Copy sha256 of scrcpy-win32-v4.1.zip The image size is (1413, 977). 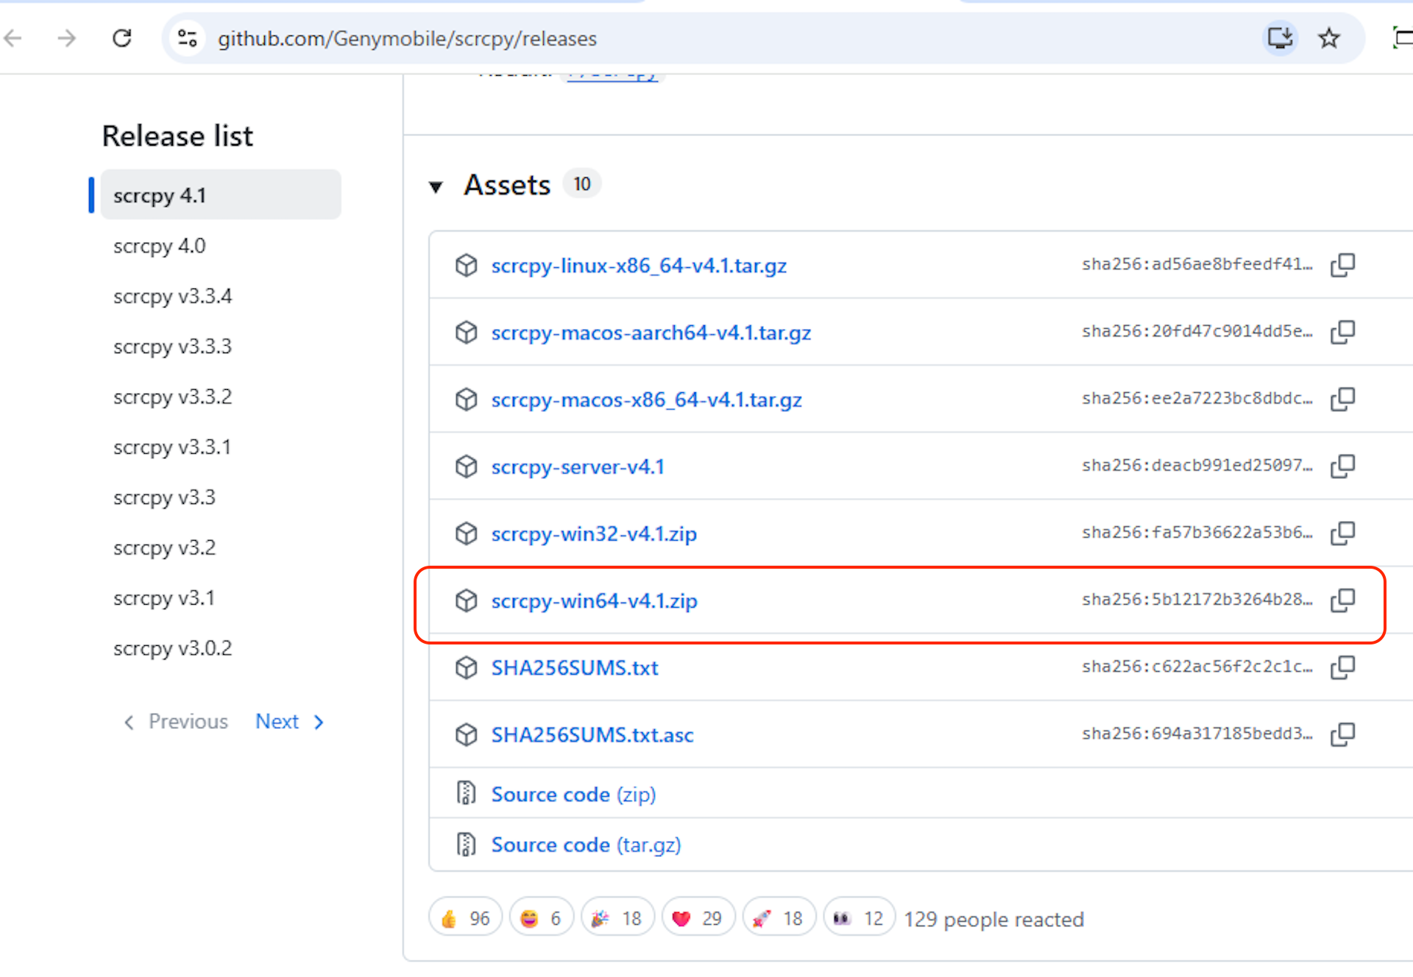point(1343,533)
